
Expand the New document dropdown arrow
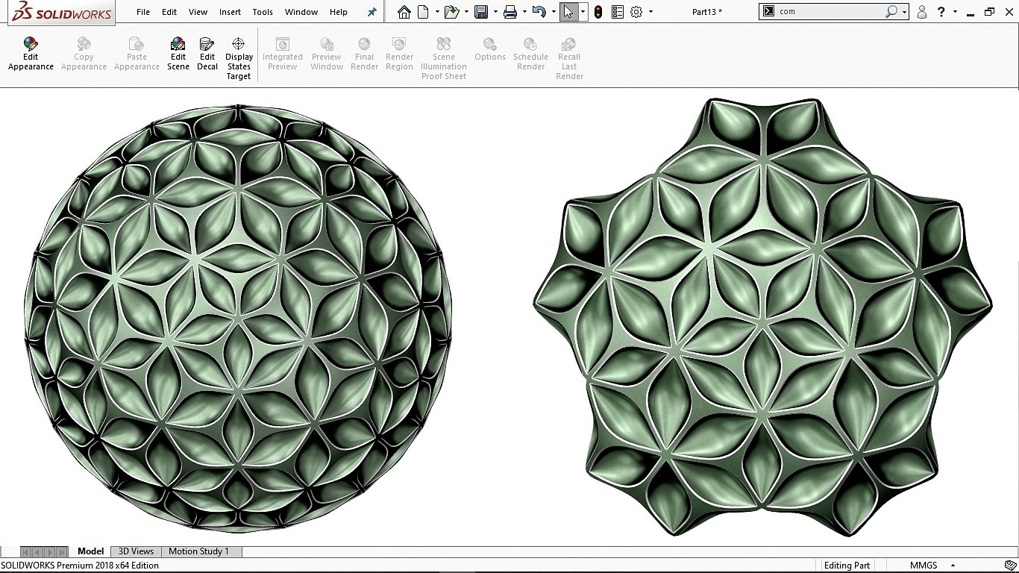(x=437, y=12)
